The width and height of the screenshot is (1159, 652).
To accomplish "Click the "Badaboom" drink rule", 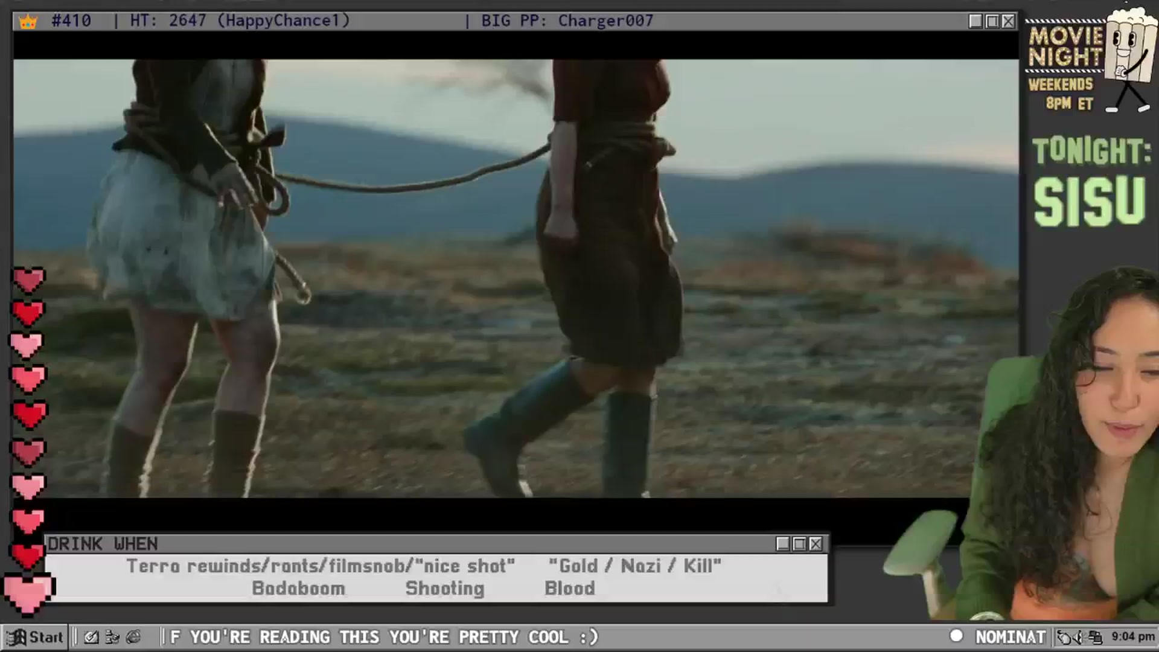I will coord(298,589).
